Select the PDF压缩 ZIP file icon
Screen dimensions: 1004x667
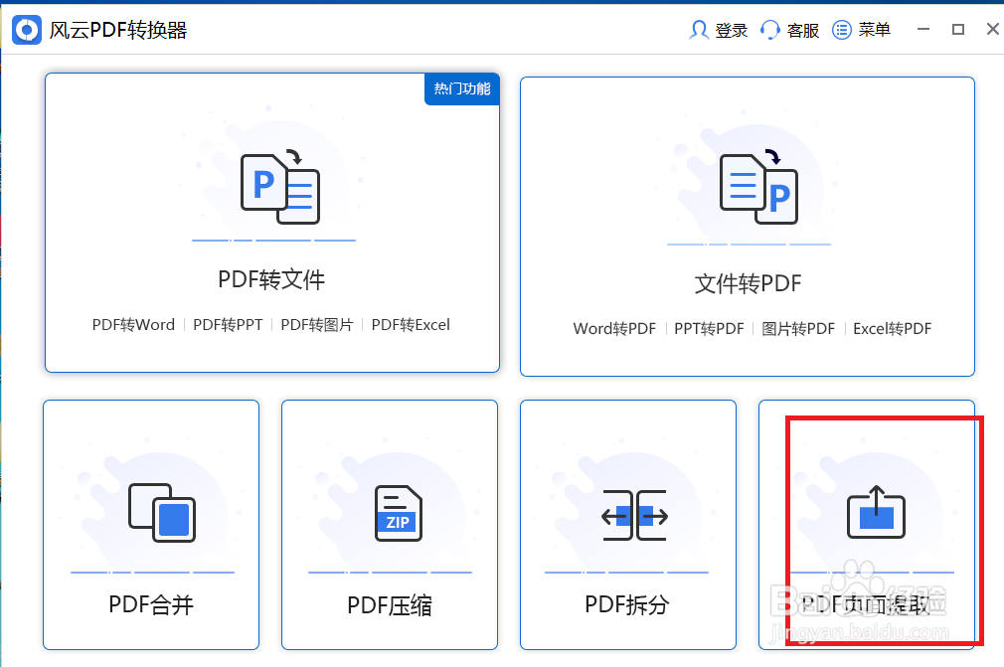[399, 513]
